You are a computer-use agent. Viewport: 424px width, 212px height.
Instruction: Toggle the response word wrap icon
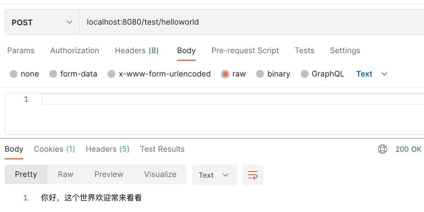coord(253,175)
